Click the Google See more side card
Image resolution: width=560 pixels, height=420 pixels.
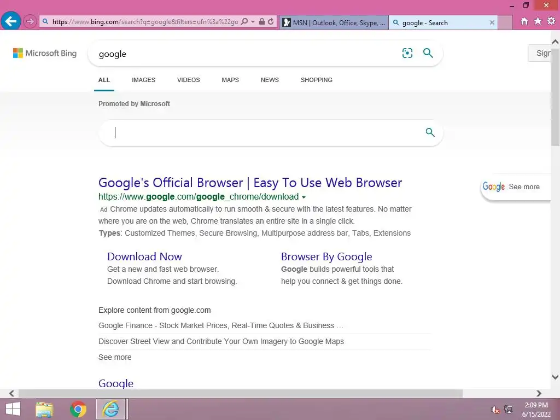pos(515,187)
